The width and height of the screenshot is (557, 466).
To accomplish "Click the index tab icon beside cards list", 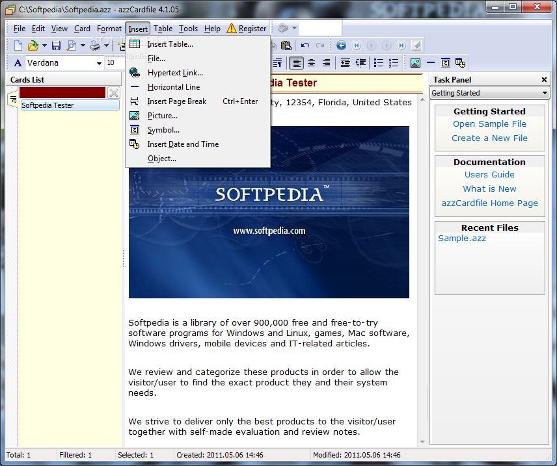I will 13,99.
